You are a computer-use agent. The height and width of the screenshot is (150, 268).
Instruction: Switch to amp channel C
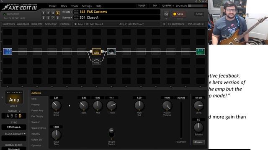[16, 116]
